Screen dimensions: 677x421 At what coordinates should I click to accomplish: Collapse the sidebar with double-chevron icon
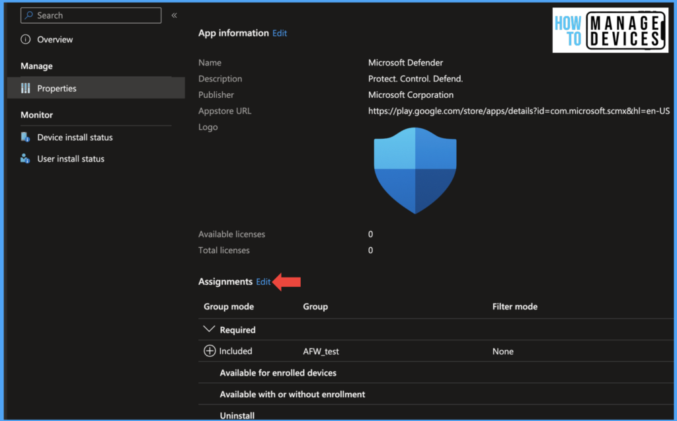tap(174, 16)
